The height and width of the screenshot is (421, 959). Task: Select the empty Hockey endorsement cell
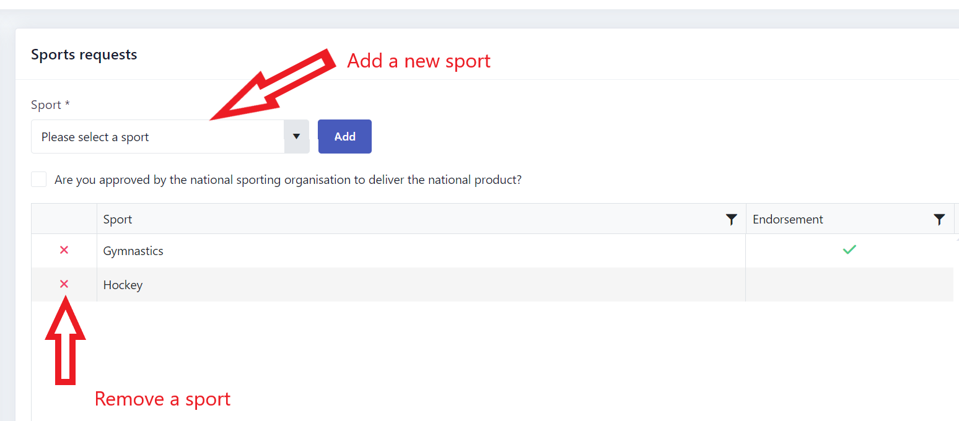tap(849, 285)
